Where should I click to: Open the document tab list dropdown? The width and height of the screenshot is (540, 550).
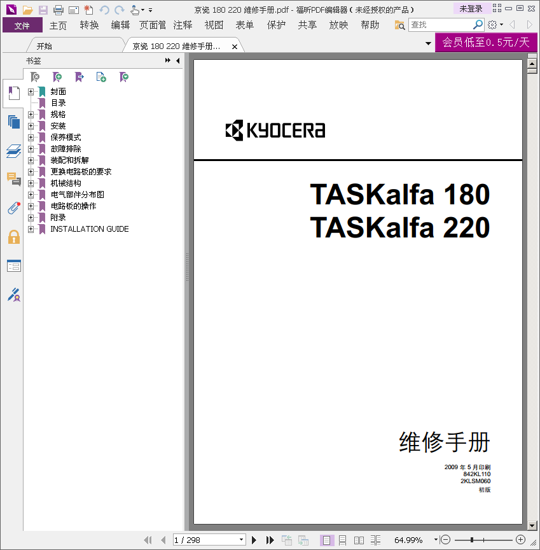(x=428, y=43)
